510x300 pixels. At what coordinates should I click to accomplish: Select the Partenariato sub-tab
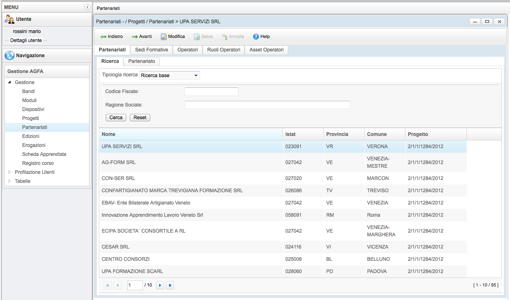click(142, 61)
